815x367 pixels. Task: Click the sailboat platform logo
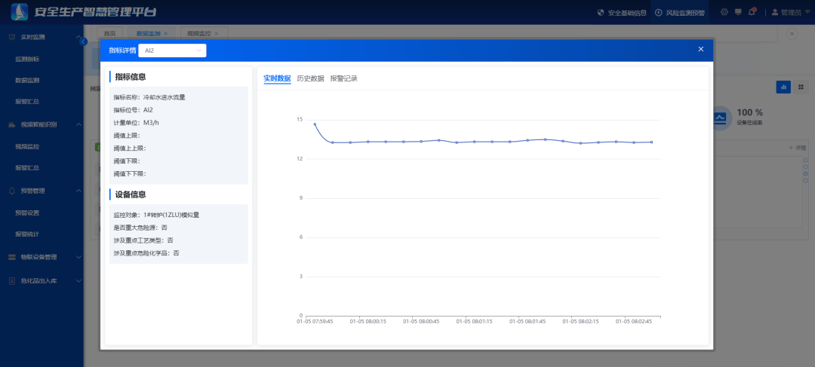click(20, 12)
